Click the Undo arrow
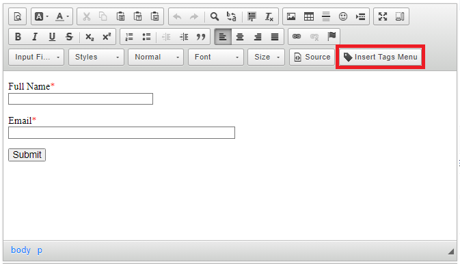 (x=177, y=16)
